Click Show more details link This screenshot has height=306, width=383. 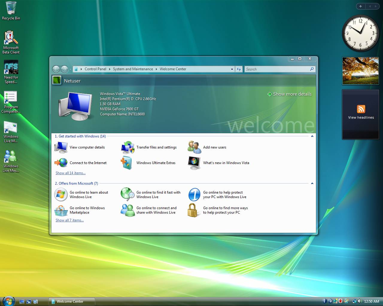[290, 94]
